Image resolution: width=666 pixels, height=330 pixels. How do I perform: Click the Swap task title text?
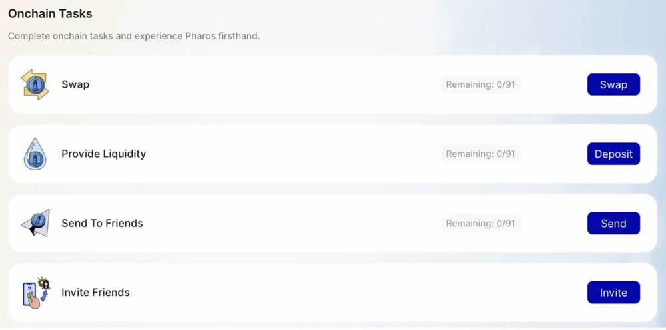pyautogui.click(x=75, y=84)
